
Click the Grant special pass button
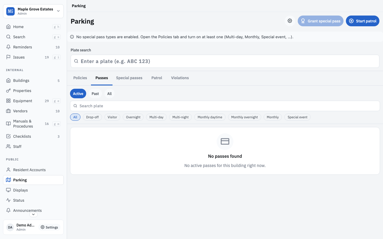coord(320,21)
